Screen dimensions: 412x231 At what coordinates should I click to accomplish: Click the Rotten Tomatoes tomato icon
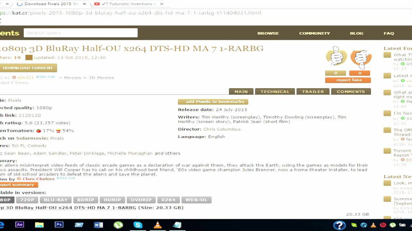coord(39,131)
